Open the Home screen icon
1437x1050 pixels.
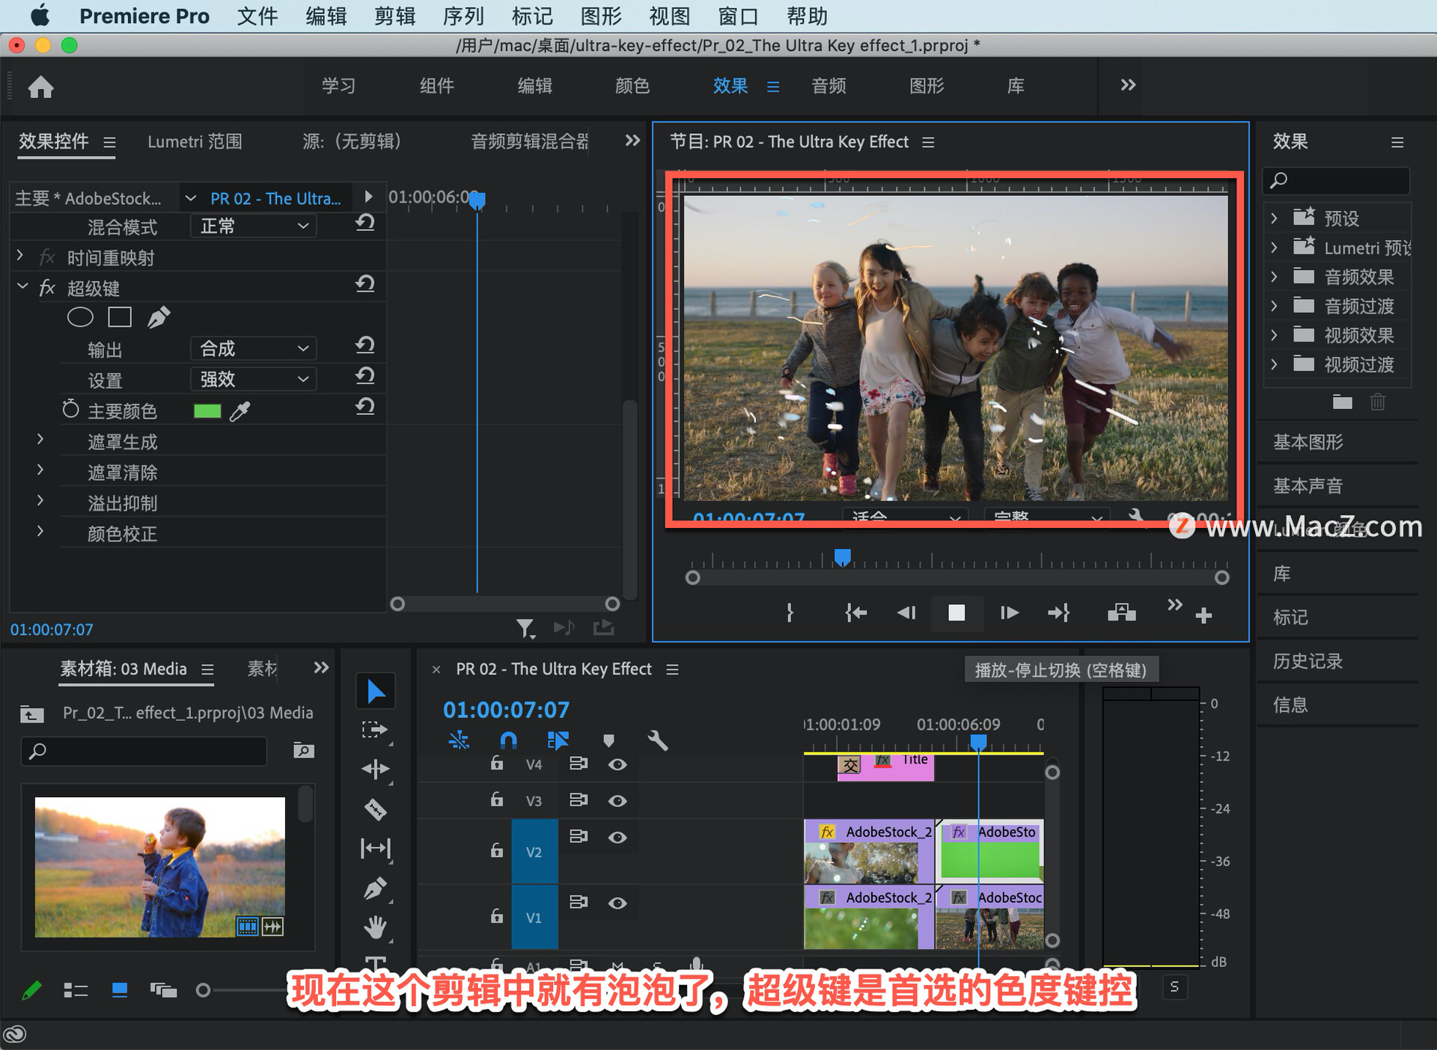[x=40, y=87]
